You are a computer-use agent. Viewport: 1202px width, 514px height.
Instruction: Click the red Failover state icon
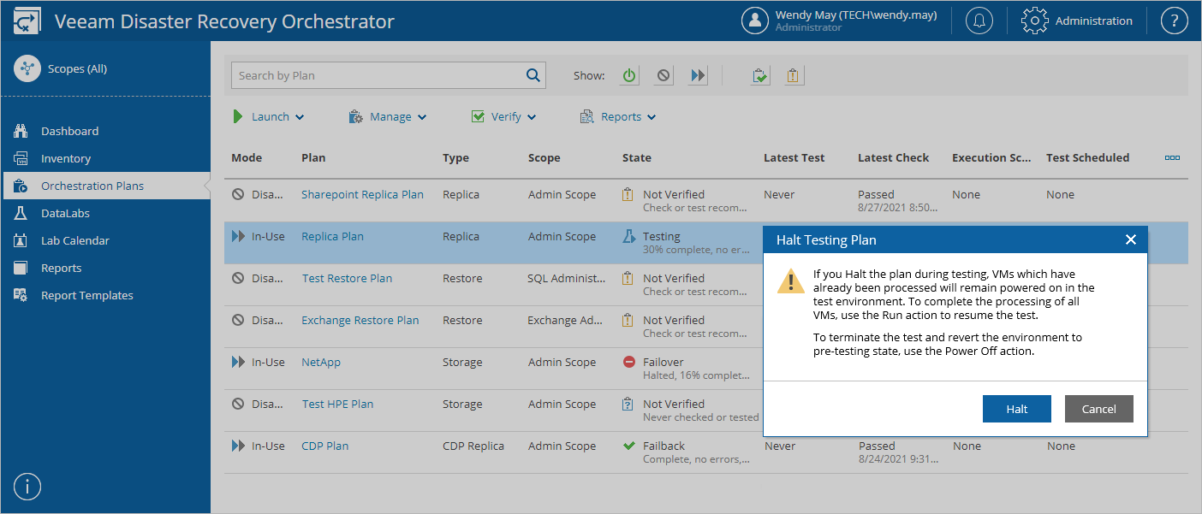(x=628, y=362)
